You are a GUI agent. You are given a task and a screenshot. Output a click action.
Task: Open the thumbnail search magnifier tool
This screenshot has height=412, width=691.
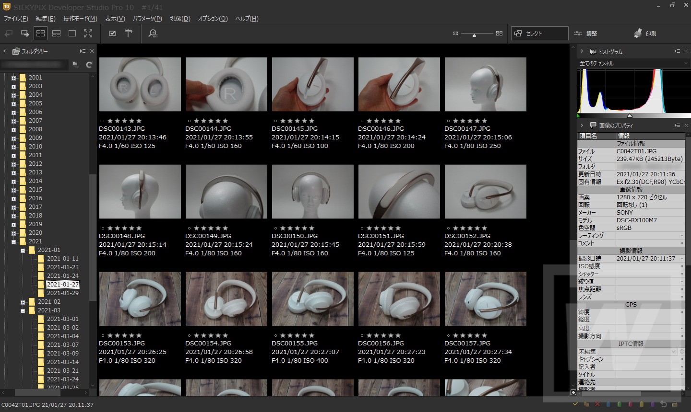click(153, 34)
